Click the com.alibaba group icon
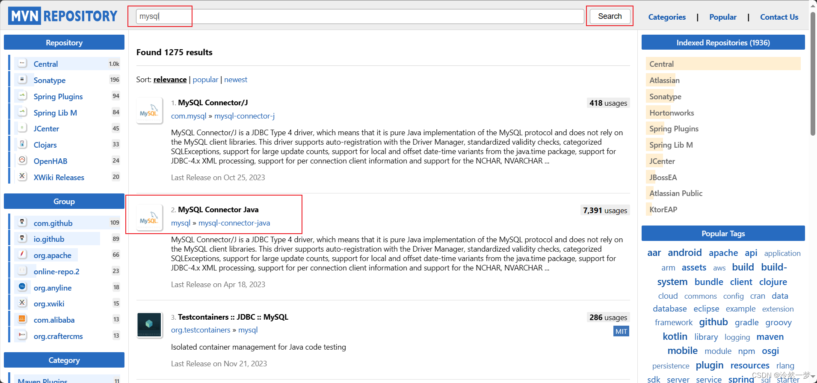This screenshot has height=383, width=817. (x=22, y=319)
